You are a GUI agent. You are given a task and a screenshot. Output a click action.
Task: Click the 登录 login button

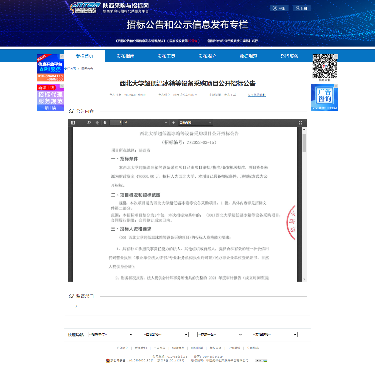pyautogui.click(x=279, y=8)
